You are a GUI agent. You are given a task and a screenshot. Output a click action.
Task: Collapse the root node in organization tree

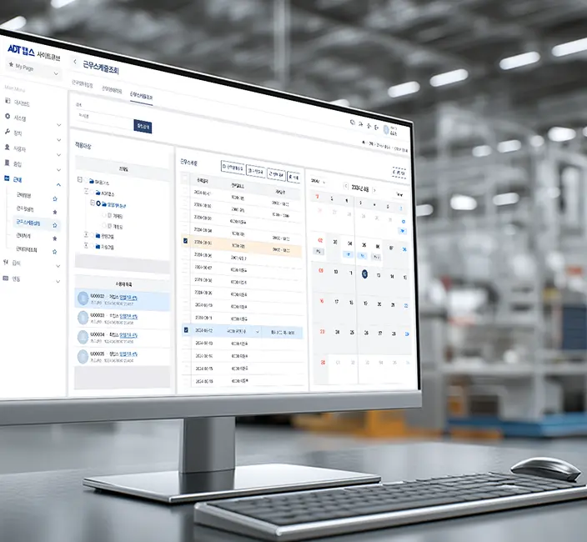[x=80, y=179]
